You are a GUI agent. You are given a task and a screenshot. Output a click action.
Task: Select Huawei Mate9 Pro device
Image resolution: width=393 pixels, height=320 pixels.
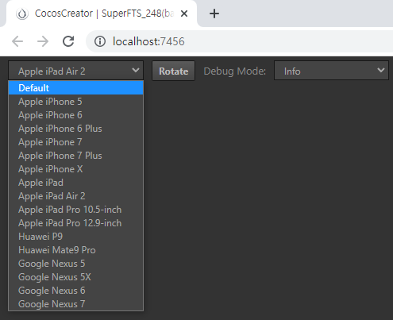[x=76, y=250]
